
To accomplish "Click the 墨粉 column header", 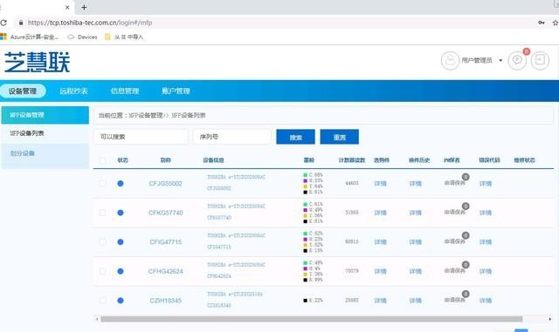I will 308,160.
